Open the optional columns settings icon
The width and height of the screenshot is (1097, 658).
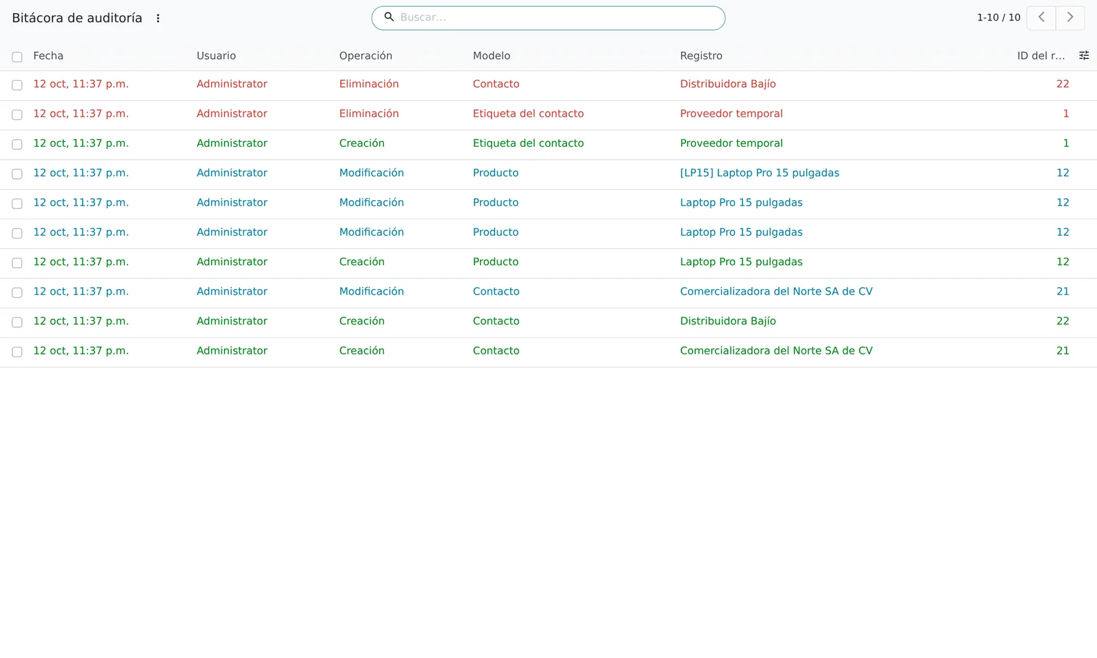tap(1084, 56)
